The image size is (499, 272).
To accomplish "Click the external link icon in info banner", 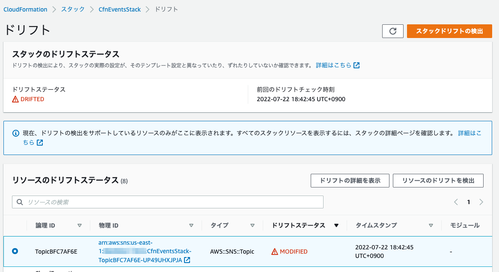I will point(40,143).
